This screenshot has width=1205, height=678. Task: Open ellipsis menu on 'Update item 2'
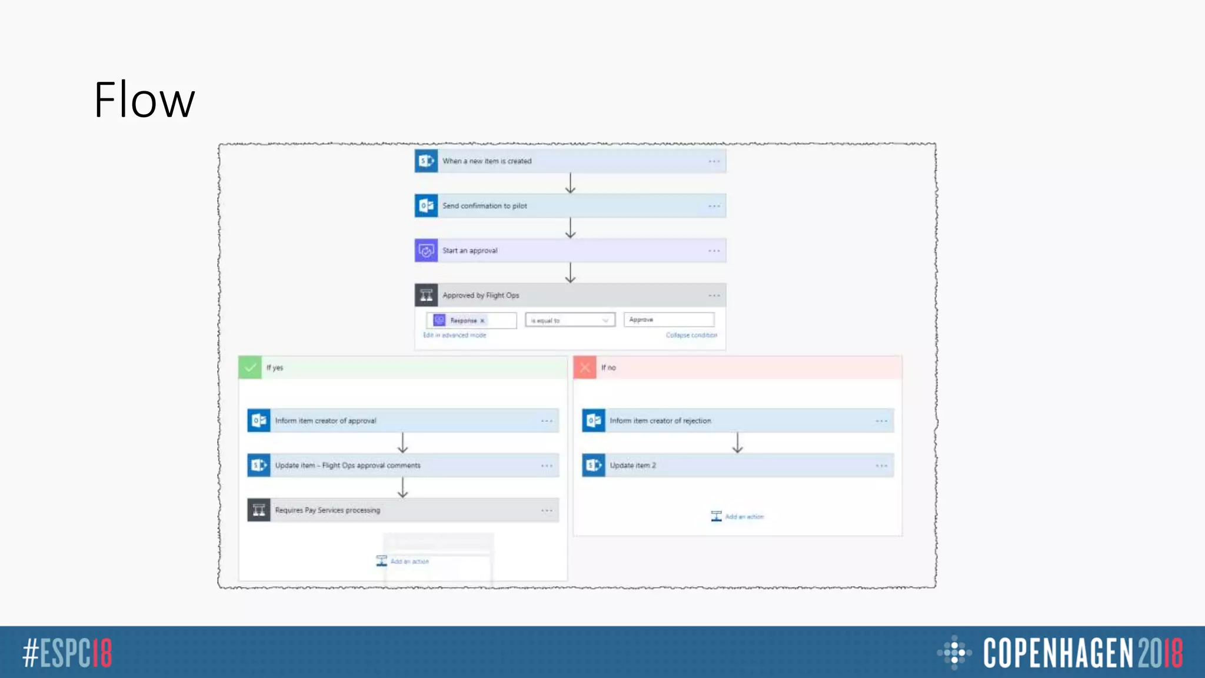click(x=881, y=466)
